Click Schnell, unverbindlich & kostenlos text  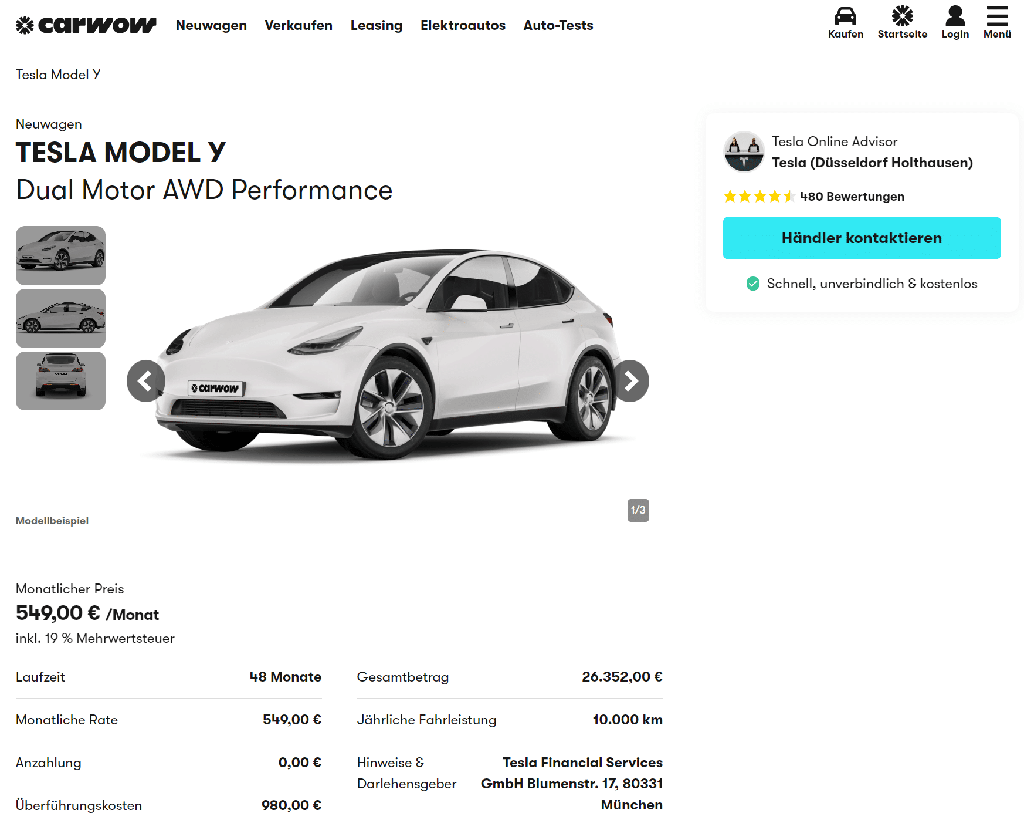[x=872, y=284]
